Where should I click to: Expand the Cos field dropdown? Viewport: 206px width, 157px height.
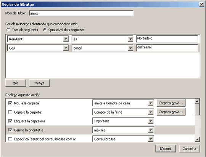pos(66,48)
